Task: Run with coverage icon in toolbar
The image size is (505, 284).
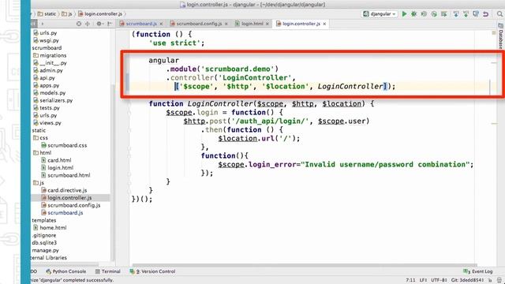Action: [424, 14]
